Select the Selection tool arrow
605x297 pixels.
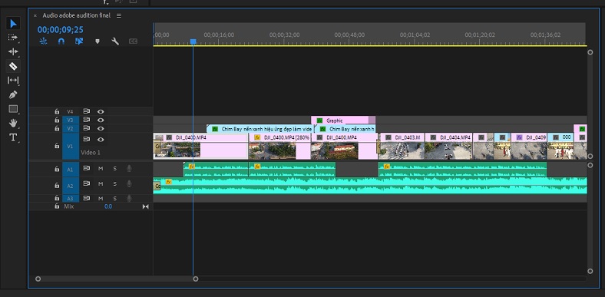(x=13, y=24)
